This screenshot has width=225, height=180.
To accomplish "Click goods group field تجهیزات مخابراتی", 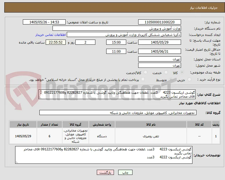I will point(118,113).
